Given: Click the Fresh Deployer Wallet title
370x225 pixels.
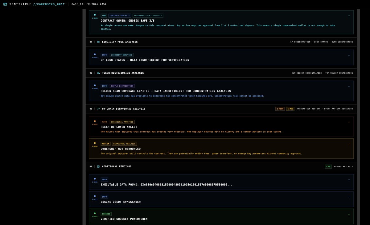Looking at the screenshot, I should click(x=119, y=127).
